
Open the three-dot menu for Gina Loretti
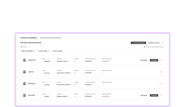pos(161,95)
